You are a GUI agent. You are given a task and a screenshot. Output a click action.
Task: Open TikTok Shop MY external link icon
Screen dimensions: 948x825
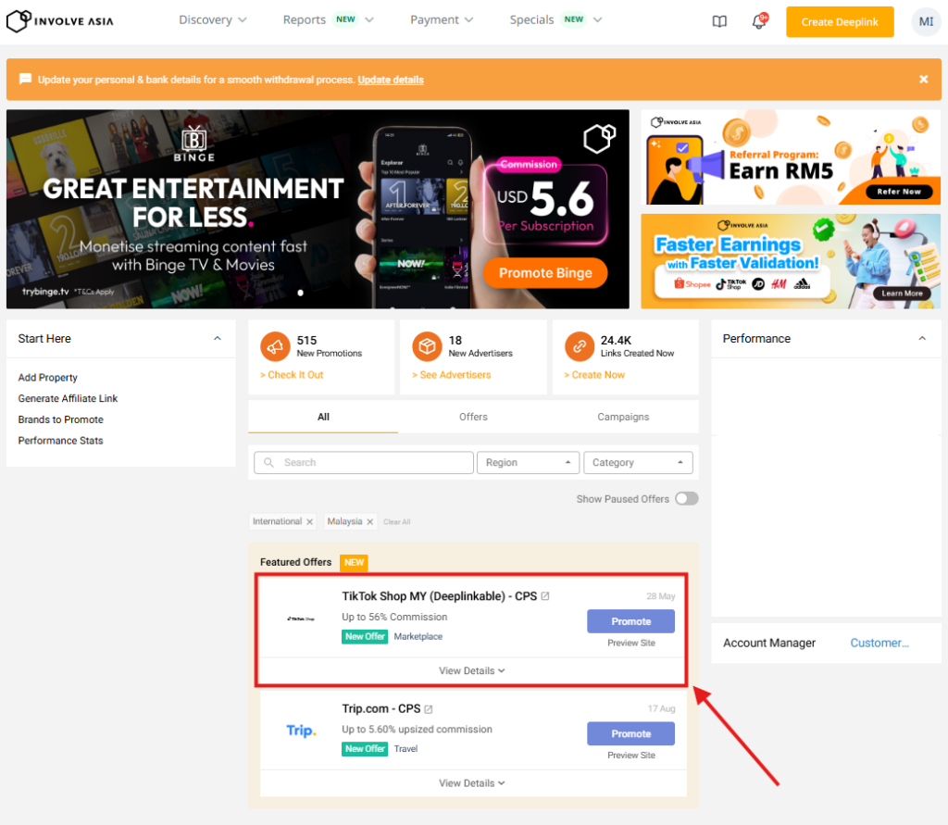pyautogui.click(x=545, y=596)
